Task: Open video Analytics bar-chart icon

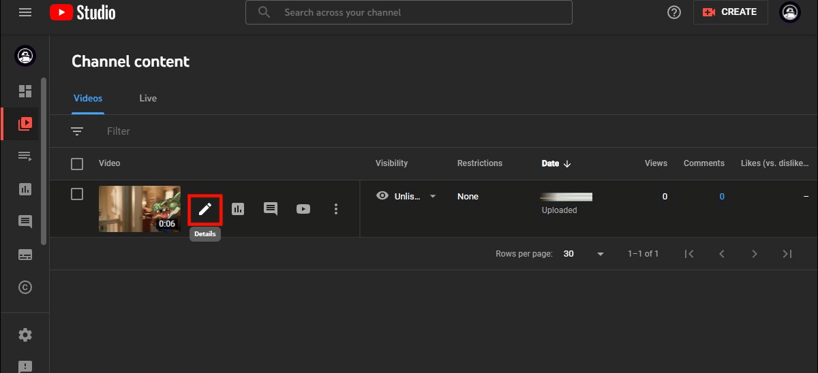Action: [238, 209]
